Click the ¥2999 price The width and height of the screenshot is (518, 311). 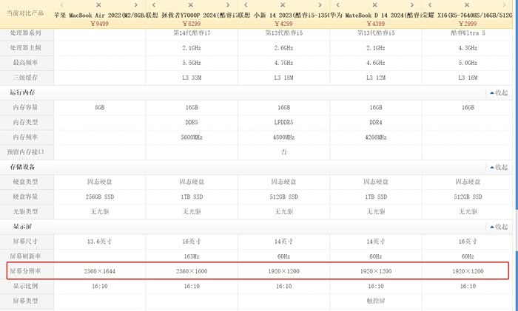pyautogui.click(x=468, y=24)
